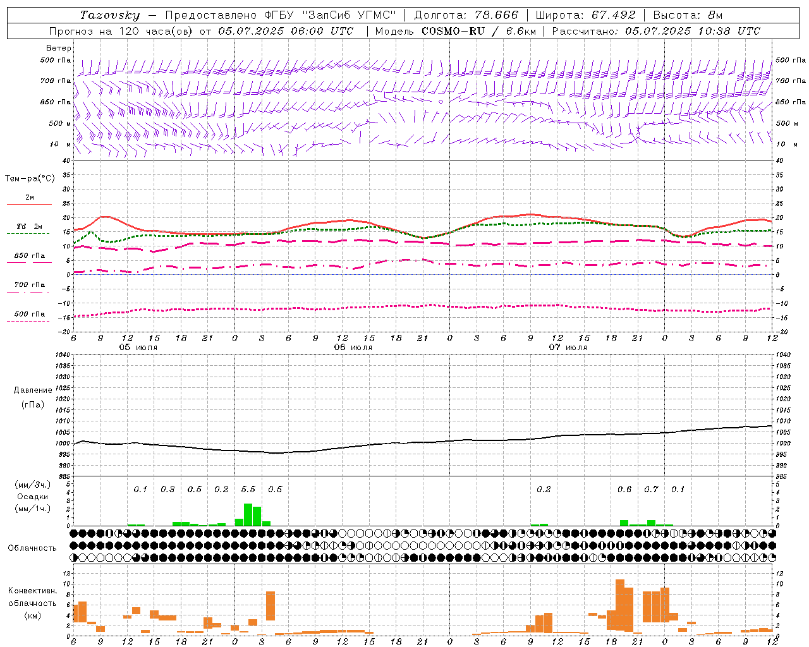
Task: Click the 0.7 precipitation total
Action: (651, 489)
